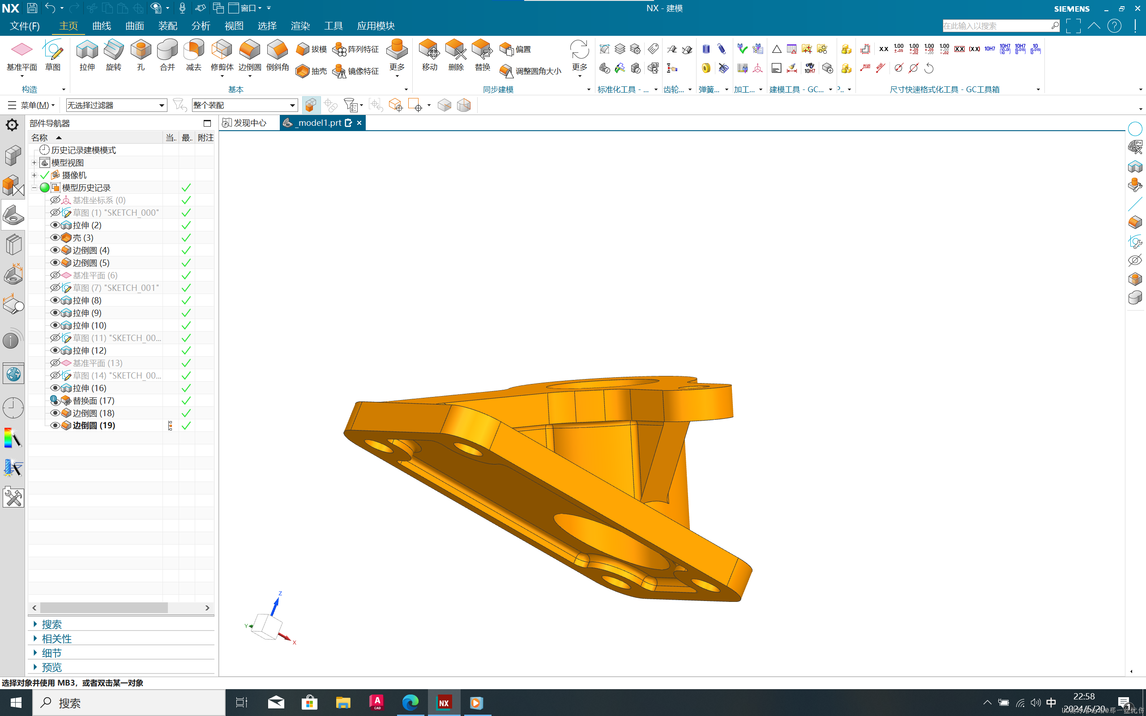
Task: Open the 文件(F) menu
Action: click(x=25, y=26)
